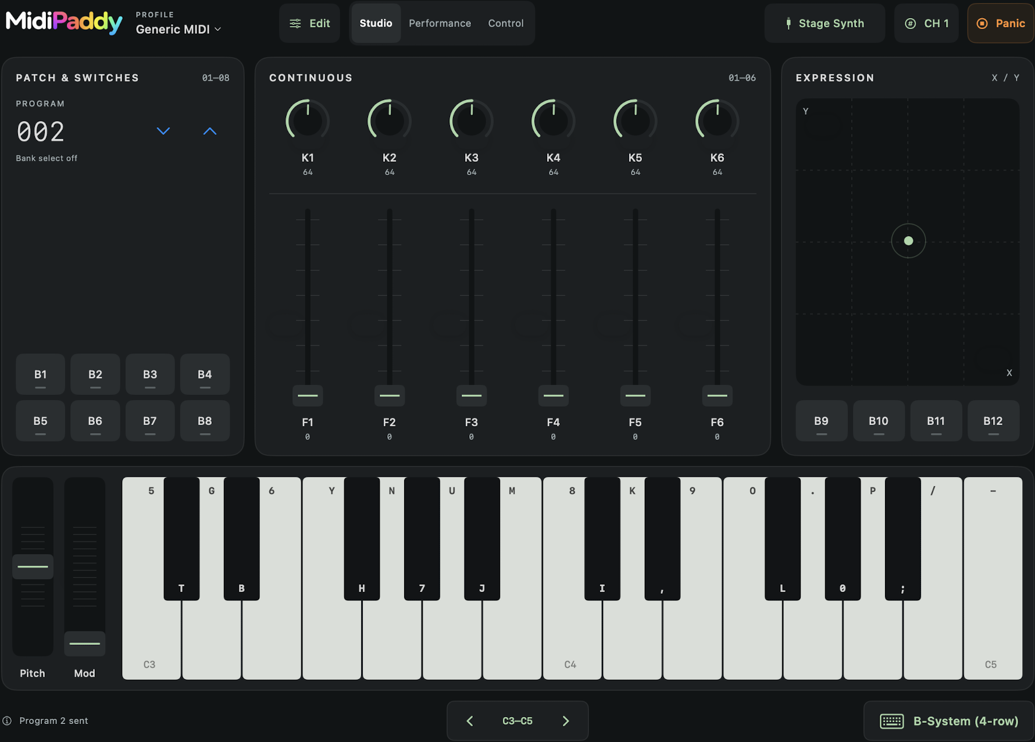Toggle switch B5
Image resolution: width=1035 pixels, height=742 pixels.
(x=40, y=421)
